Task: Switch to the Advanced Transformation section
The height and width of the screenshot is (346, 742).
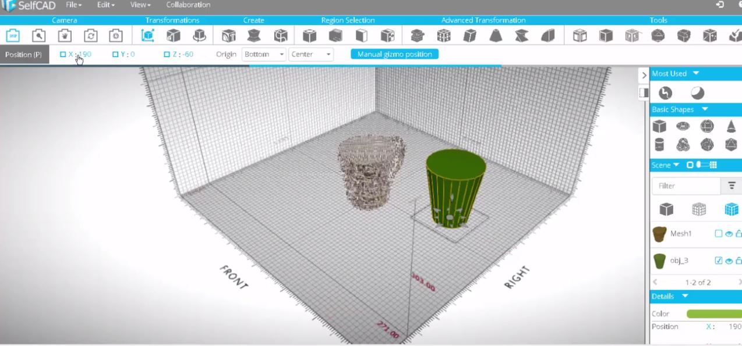Action: pyautogui.click(x=483, y=20)
